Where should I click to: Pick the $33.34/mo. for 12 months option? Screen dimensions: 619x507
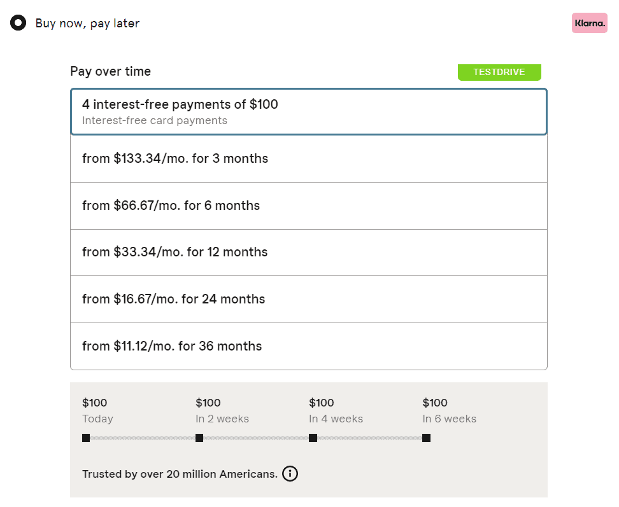308,253
